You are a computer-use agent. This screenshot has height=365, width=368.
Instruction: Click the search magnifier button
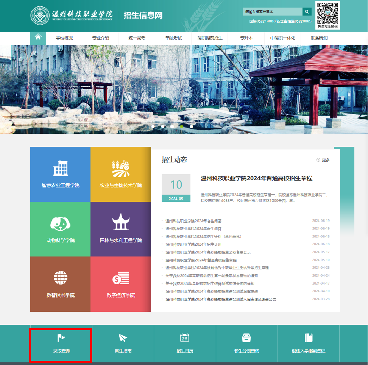point(307,12)
